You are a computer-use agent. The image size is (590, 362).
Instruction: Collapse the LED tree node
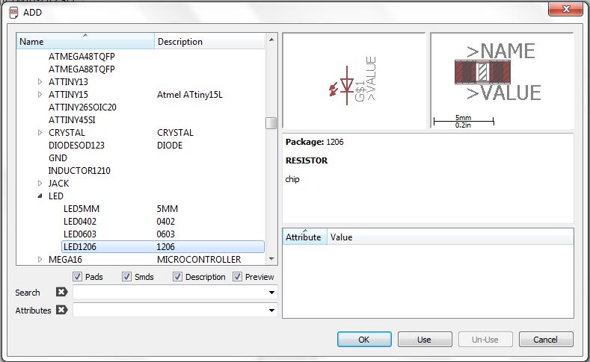(x=40, y=196)
